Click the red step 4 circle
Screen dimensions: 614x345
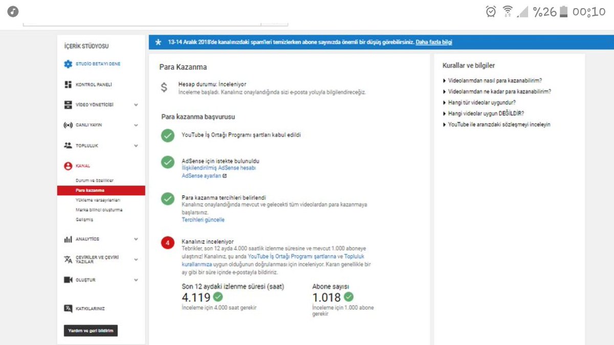coord(167,243)
